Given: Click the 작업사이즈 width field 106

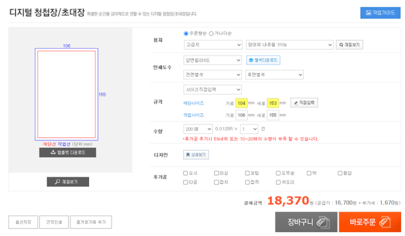Looking at the screenshot, I should 241,115.
